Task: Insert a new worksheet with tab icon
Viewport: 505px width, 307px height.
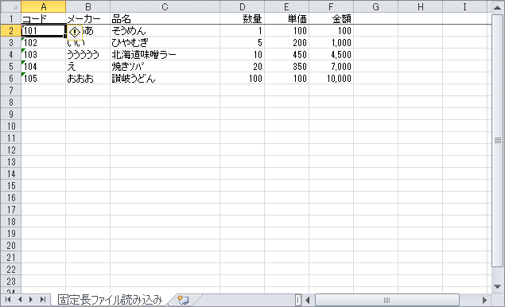Action: [x=183, y=300]
